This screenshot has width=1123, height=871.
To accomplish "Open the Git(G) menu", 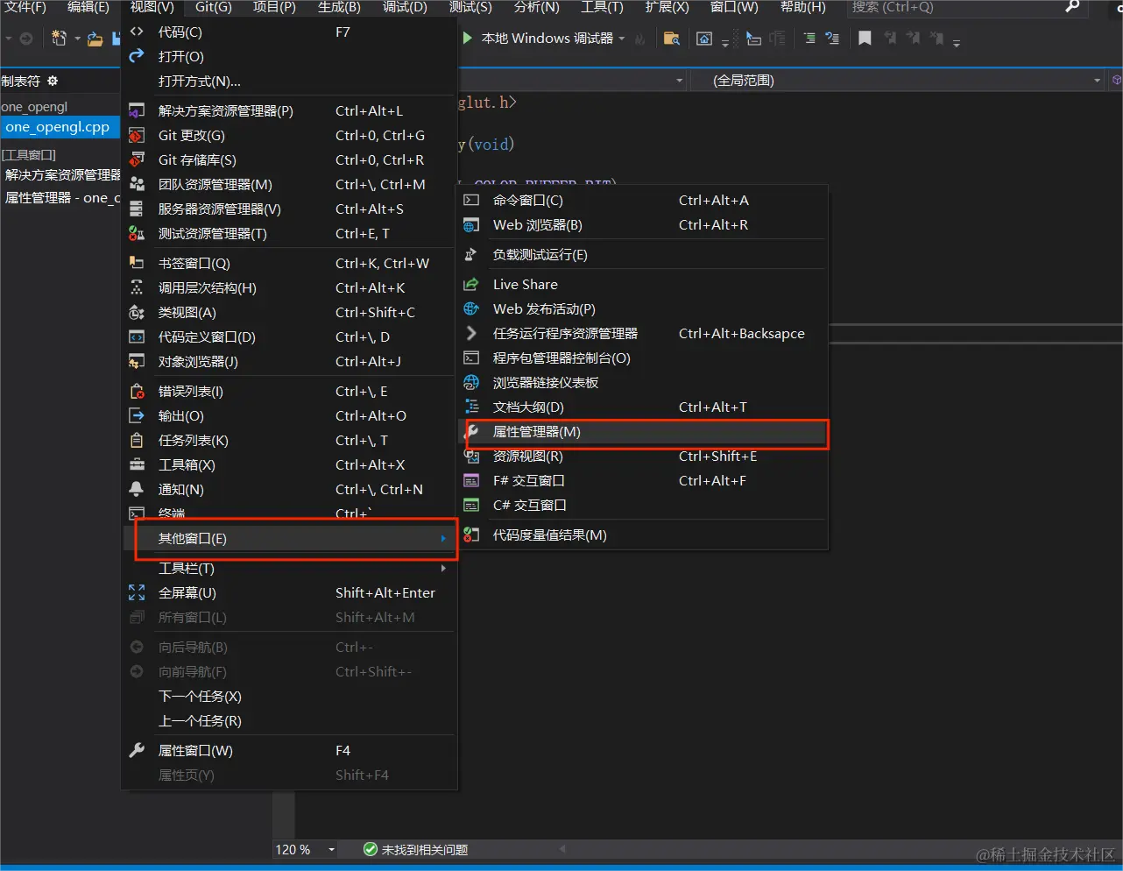I will (x=213, y=7).
